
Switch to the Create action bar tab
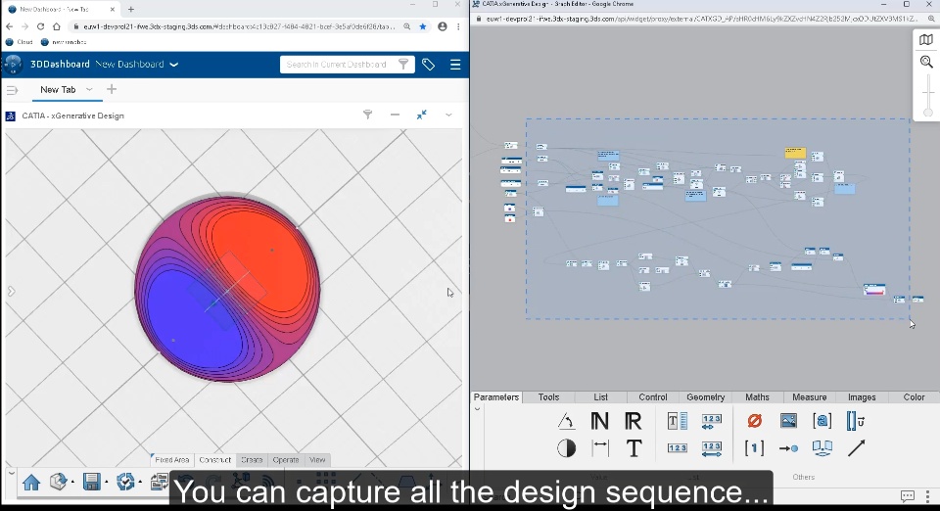click(x=252, y=460)
